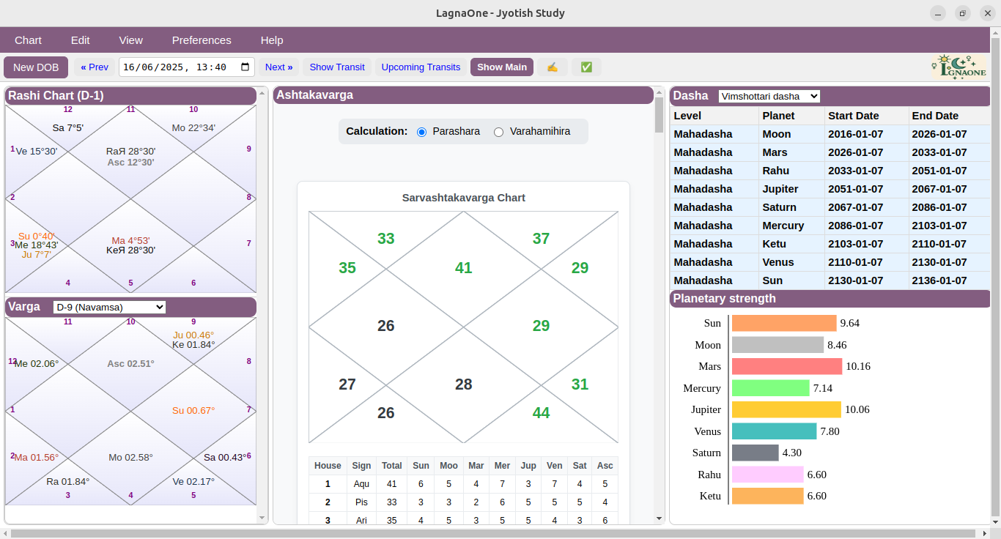Image resolution: width=1001 pixels, height=539 pixels.
Task: Select Parashara calculation
Action: tap(421, 132)
